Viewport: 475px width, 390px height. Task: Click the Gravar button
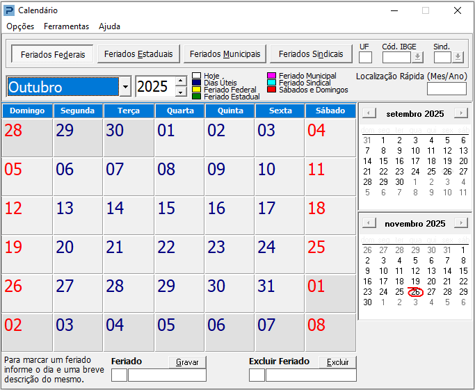[x=187, y=362]
